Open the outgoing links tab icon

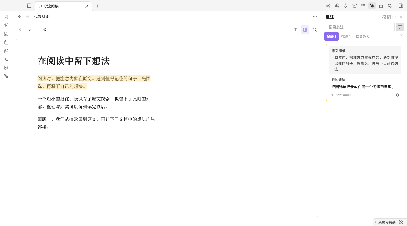(x=337, y=6)
